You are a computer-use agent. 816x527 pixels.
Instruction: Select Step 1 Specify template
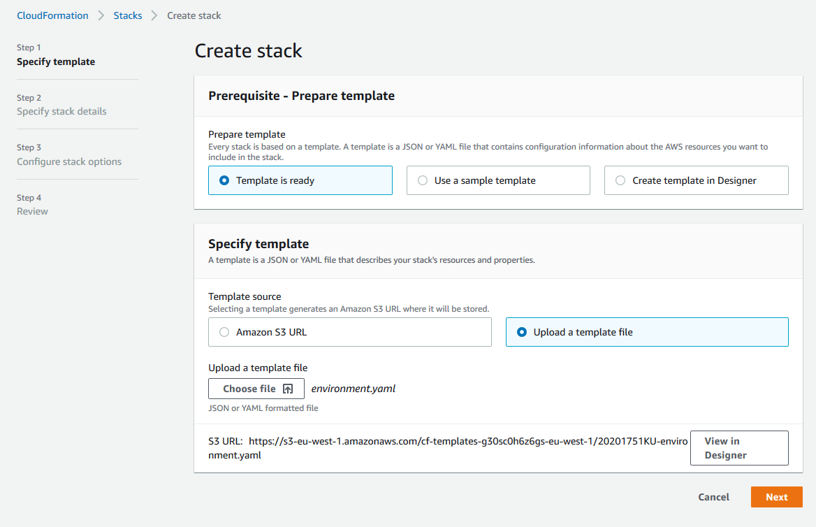pyautogui.click(x=56, y=55)
